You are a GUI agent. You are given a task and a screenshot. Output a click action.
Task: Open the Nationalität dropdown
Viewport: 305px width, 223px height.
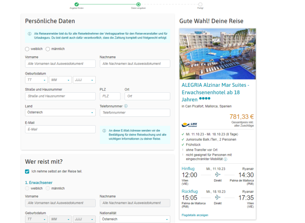(x=135, y=219)
